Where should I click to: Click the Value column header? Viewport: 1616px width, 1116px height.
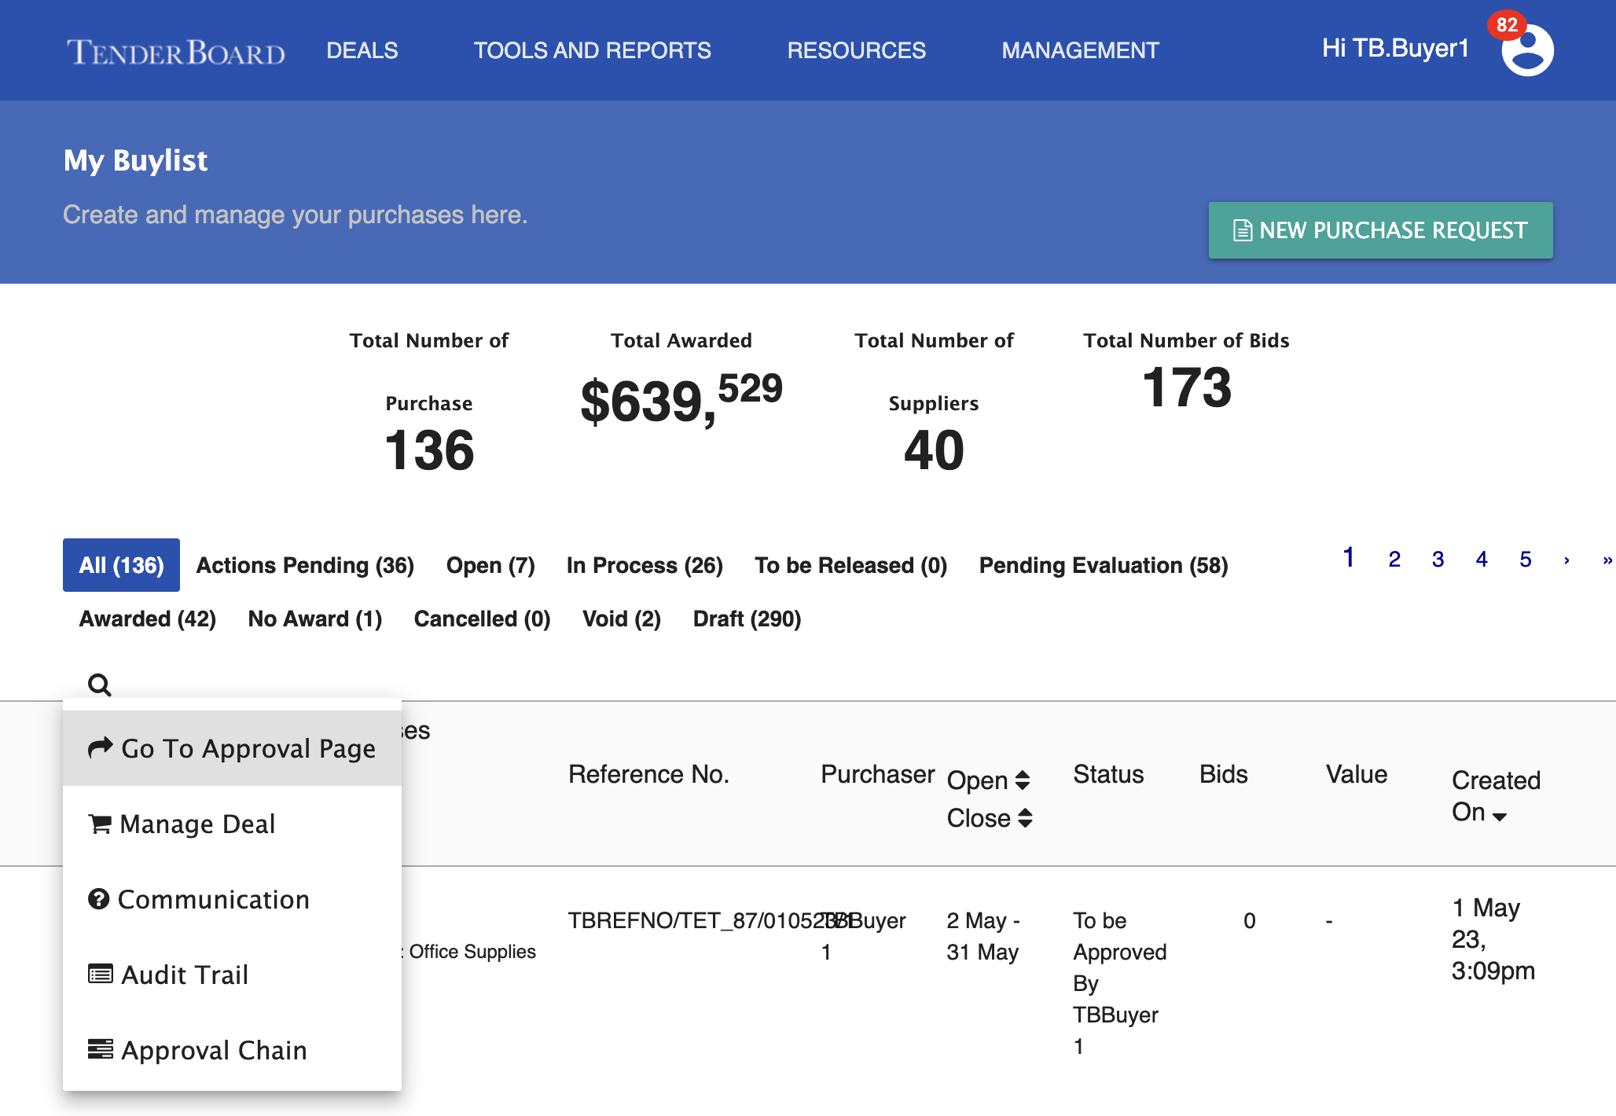(1356, 774)
